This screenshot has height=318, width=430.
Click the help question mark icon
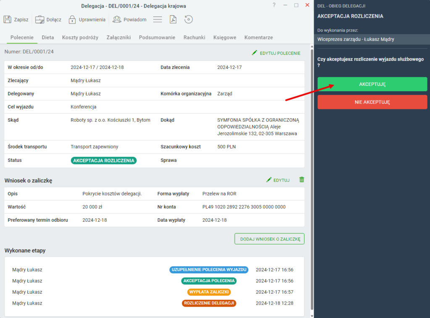tap(274, 5)
